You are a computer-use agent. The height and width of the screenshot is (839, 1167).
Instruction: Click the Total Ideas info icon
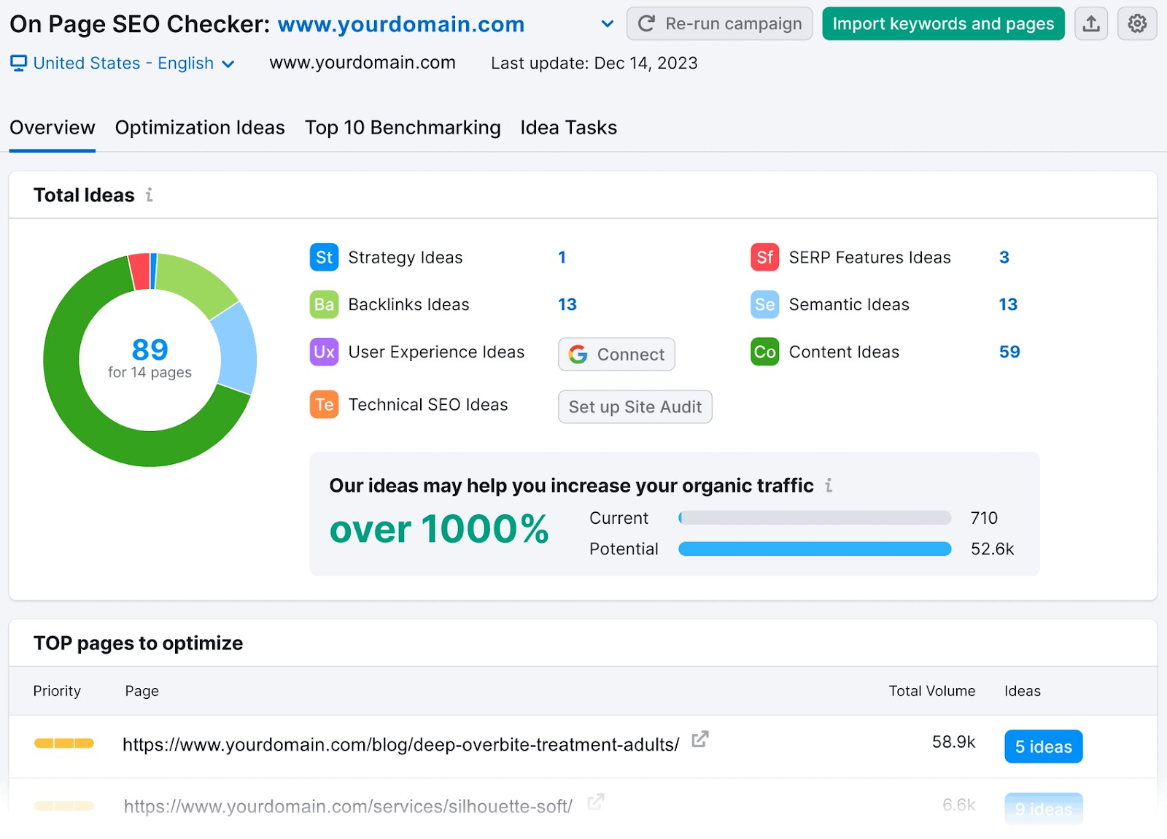150,195
